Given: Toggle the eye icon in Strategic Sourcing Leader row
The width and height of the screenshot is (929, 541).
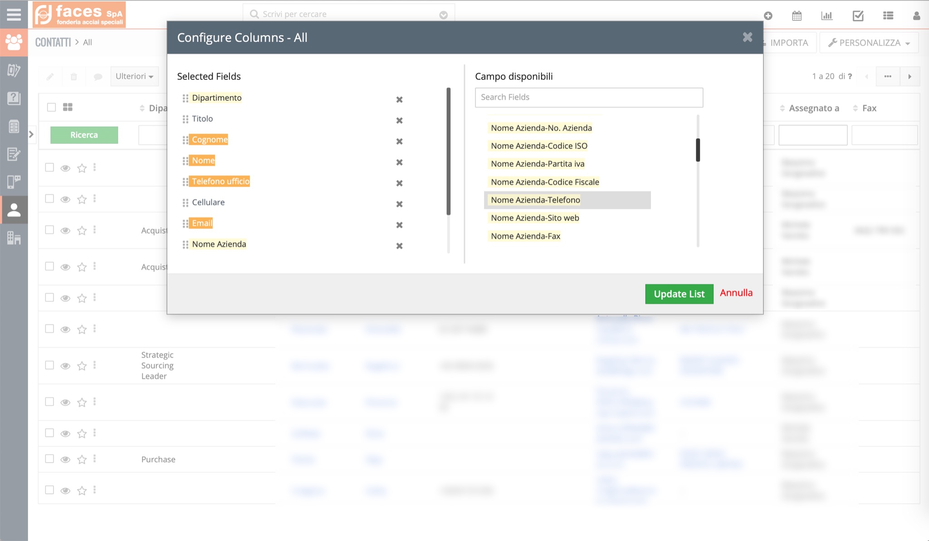Looking at the screenshot, I should 65,366.
